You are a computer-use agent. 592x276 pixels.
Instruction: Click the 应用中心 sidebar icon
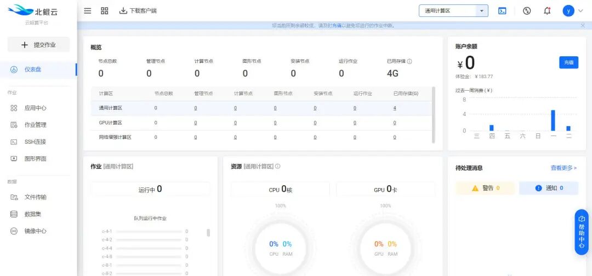coord(14,108)
